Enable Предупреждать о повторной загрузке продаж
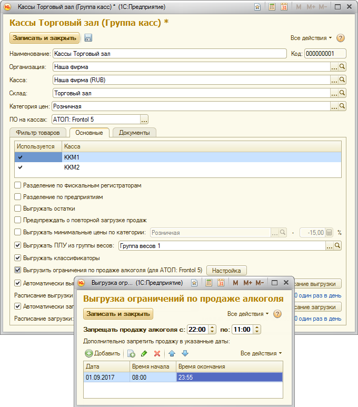358x407 pixels. (x=18, y=220)
